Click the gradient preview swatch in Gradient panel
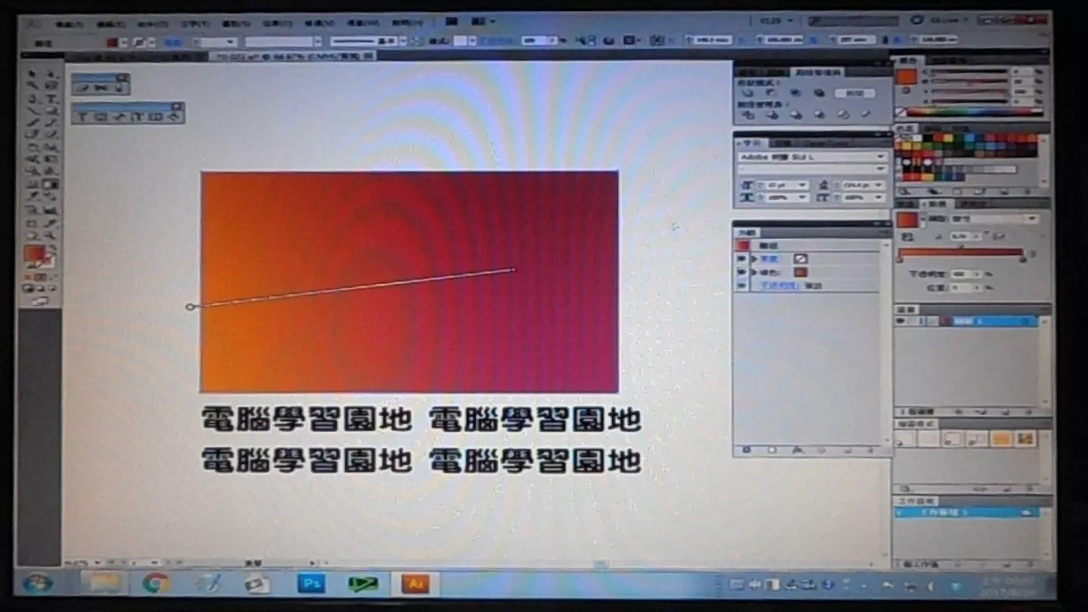Viewport: 1088px width, 612px height. pyautogui.click(x=908, y=220)
